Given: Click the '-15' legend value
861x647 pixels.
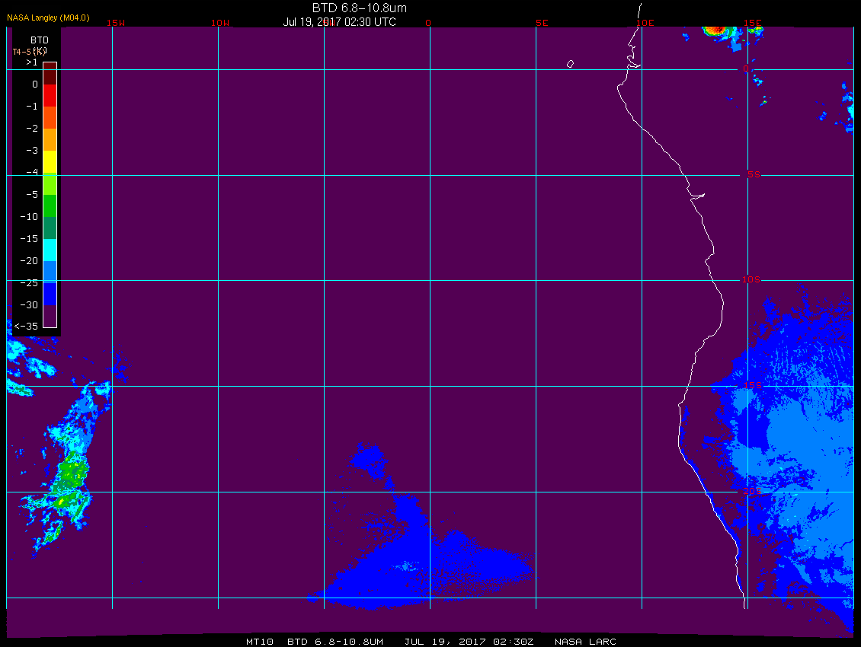Looking at the screenshot, I should (x=29, y=239).
